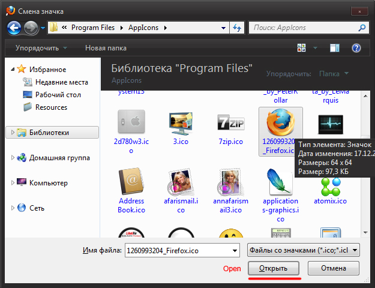Click the 7zip.ico file name

point(231,142)
